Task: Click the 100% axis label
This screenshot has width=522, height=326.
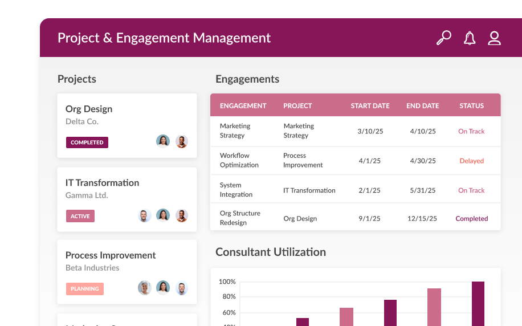Action: 227,282
